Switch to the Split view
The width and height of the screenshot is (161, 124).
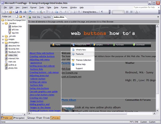coord(39,118)
